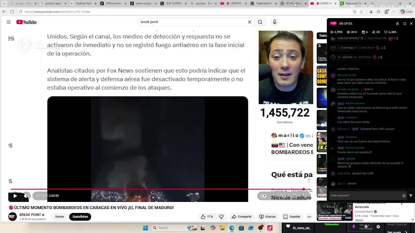The width and height of the screenshot is (415, 233).
Task: Select the Todos filter chip
Action: point(322,36)
